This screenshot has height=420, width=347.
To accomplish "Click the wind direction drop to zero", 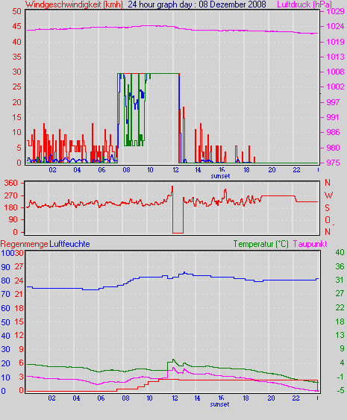I will tap(178, 233).
